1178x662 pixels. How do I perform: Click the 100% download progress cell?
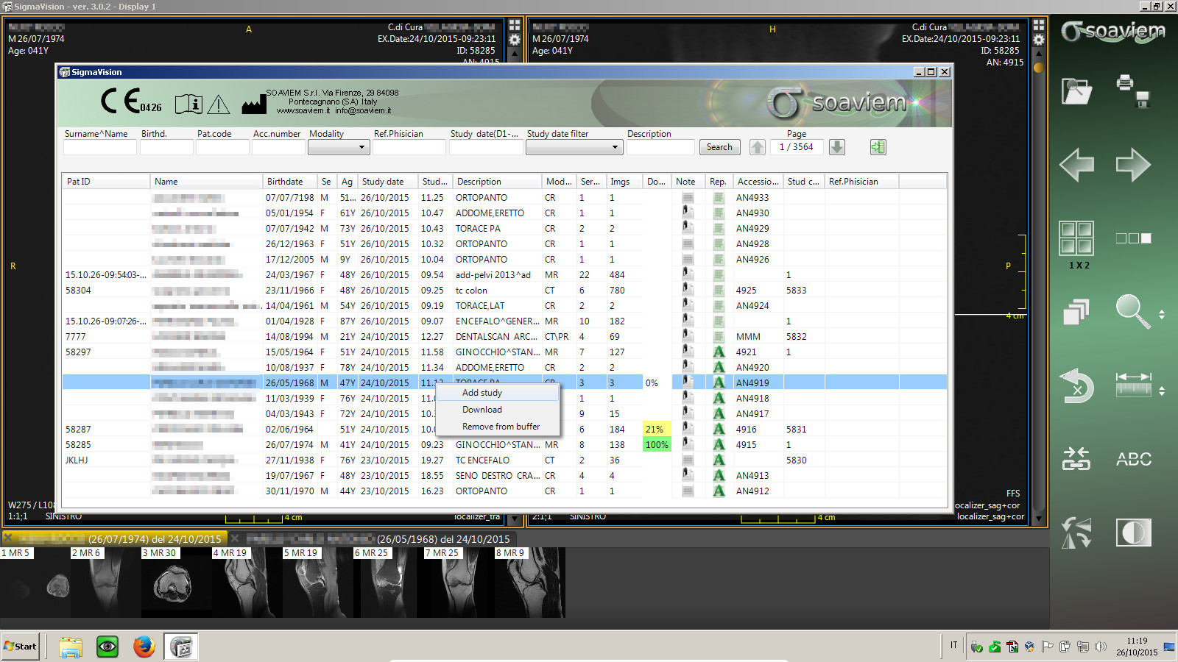coord(657,444)
